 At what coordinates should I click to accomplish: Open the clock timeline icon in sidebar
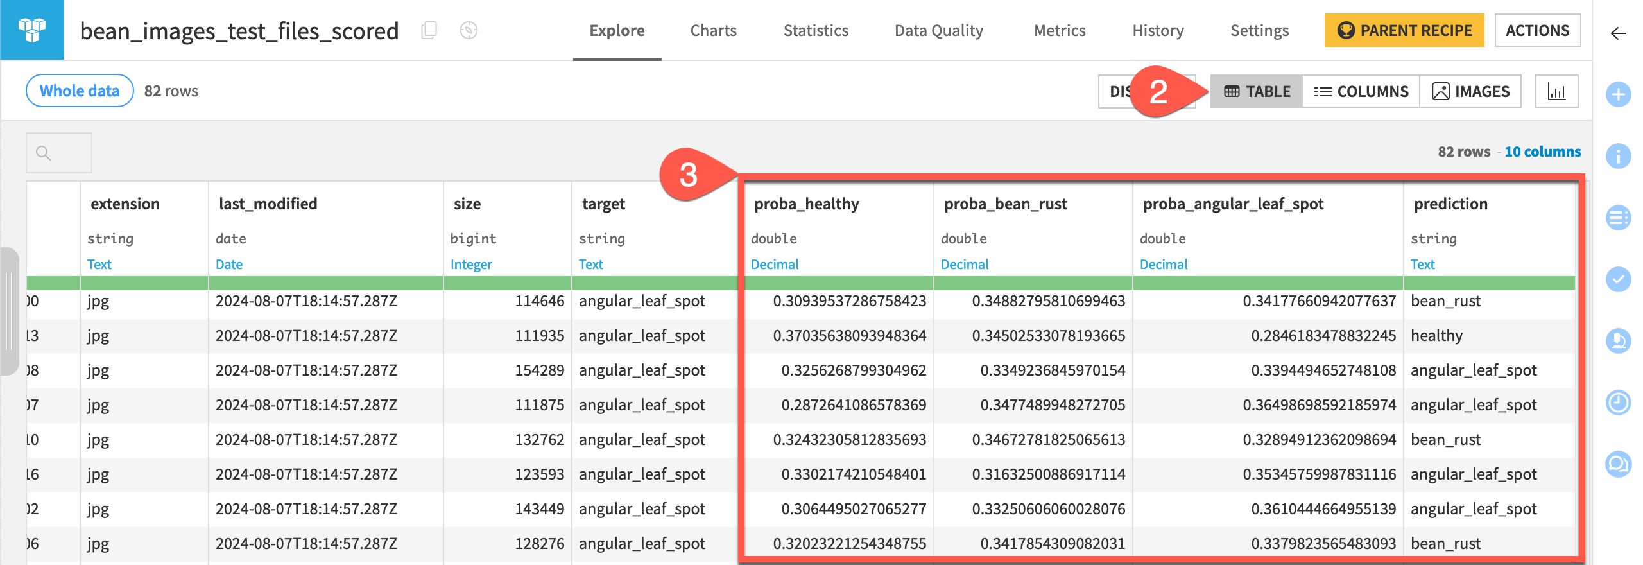point(1618,403)
